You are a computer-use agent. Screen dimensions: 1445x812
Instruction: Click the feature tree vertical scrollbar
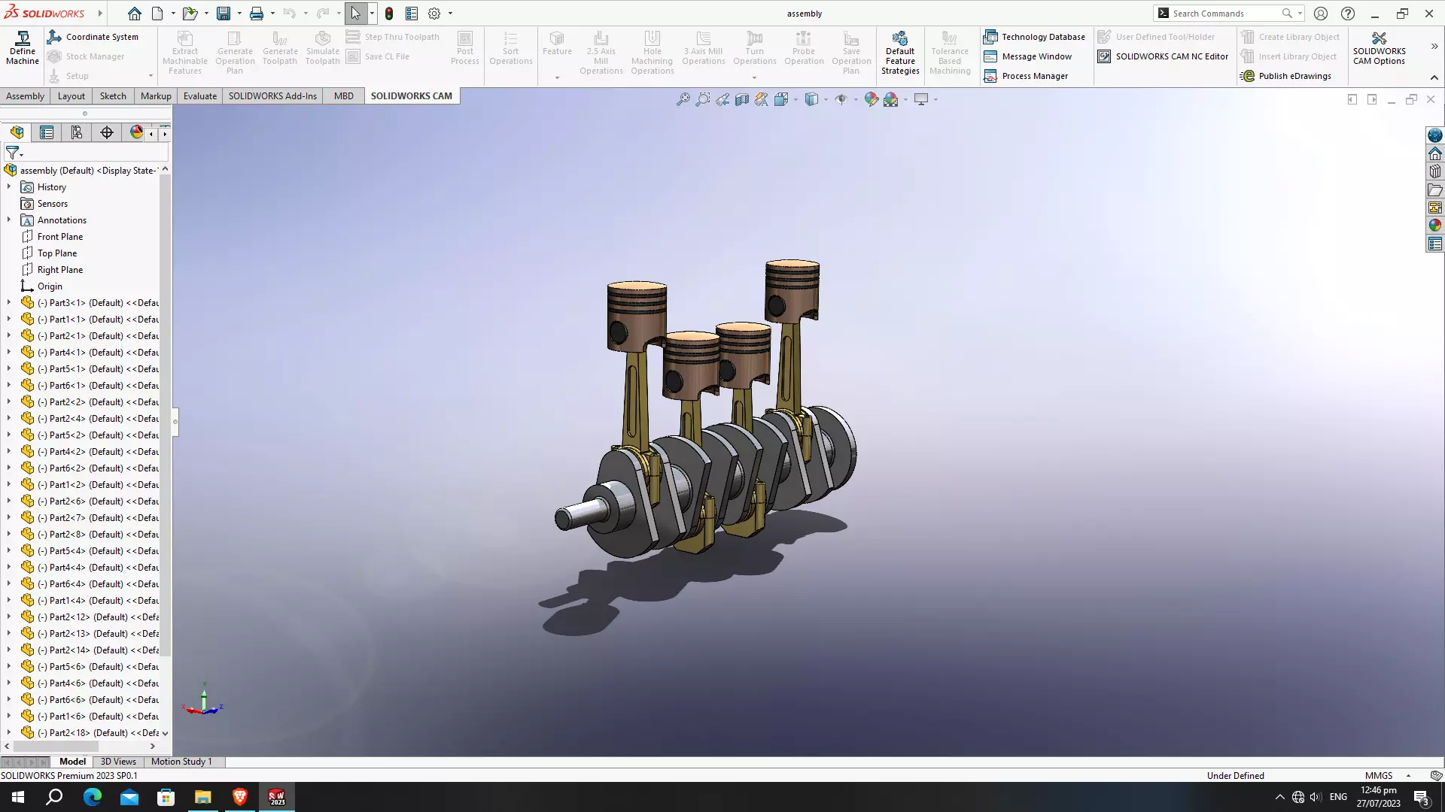165,414
